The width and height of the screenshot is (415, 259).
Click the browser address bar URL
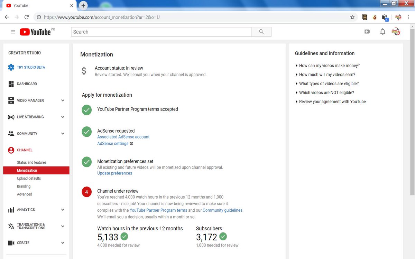click(x=102, y=17)
